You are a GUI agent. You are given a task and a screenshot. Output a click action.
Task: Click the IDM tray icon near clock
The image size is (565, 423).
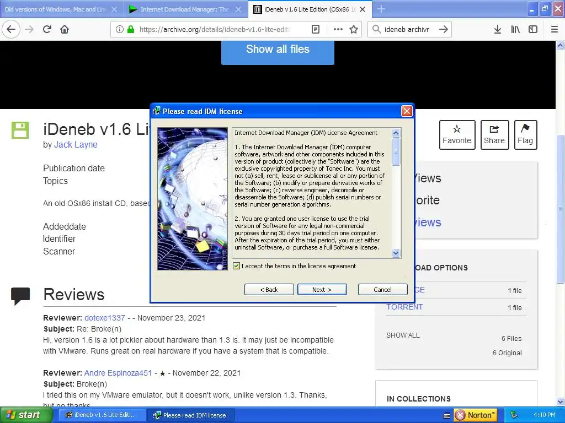coord(514,415)
